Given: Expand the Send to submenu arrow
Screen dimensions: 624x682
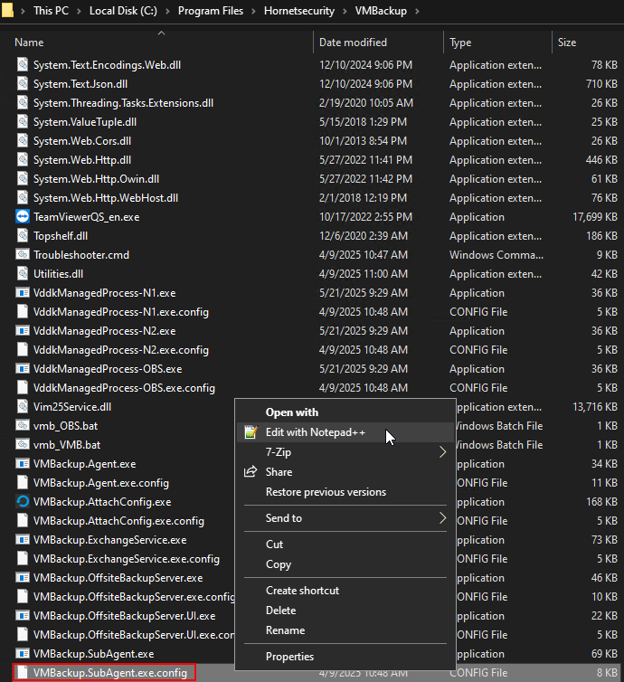Looking at the screenshot, I should tap(442, 517).
